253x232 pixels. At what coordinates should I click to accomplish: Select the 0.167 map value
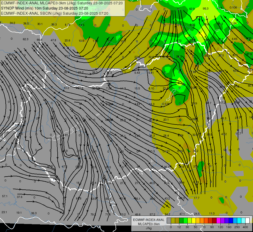click(181, 151)
